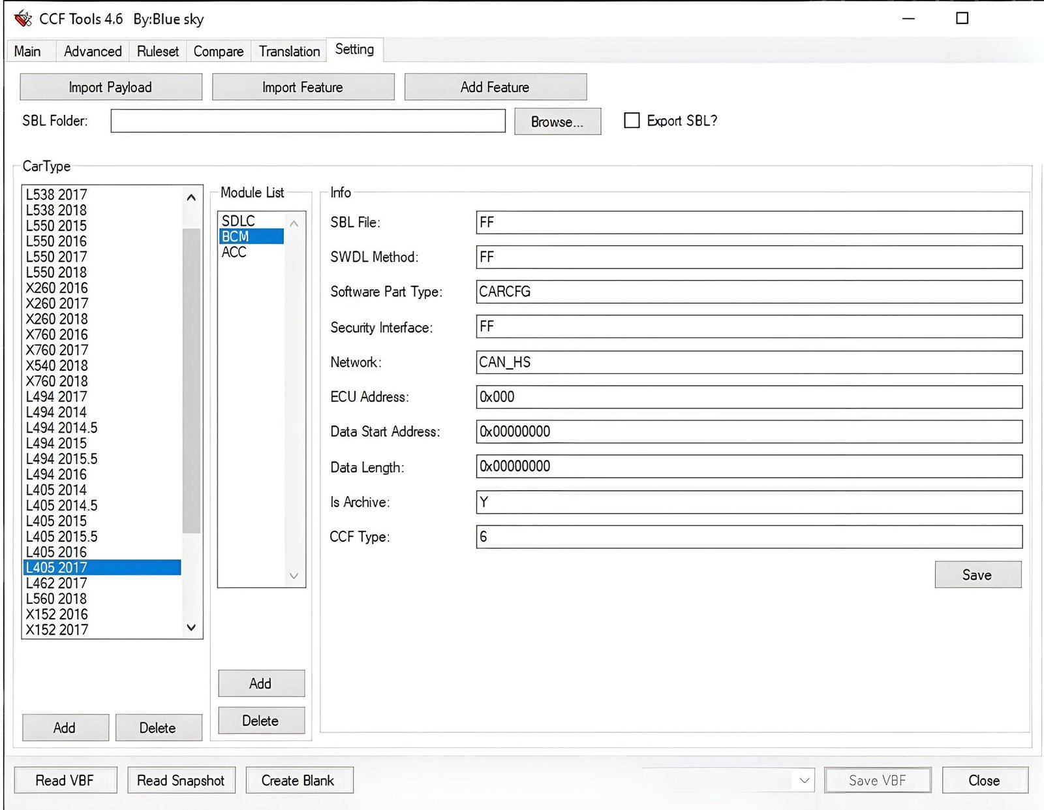1044x810 pixels.
Task: Click the Close button at the bottom
Action: pos(985,780)
